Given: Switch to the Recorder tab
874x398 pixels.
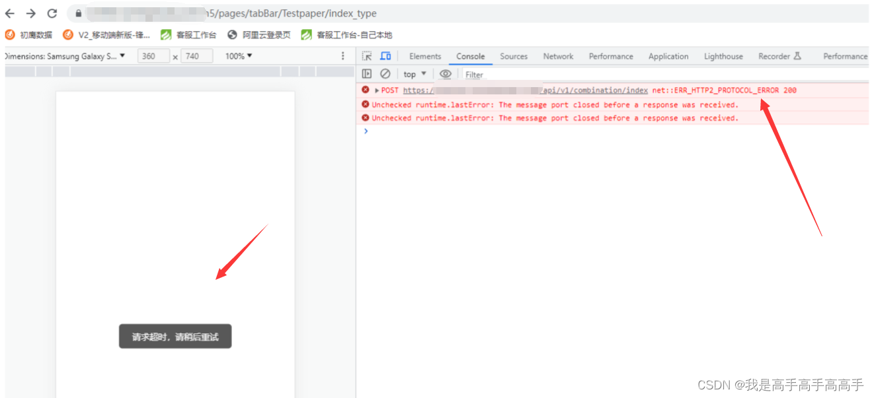Looking at the screenshot, I should click(x=779, y=56).
